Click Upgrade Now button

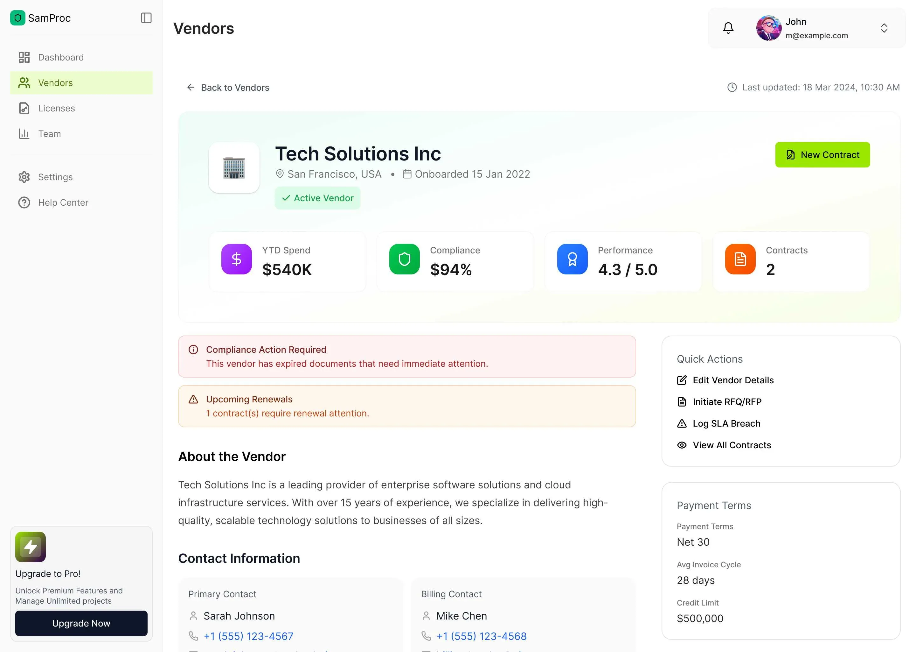click(x=81, y=623)
